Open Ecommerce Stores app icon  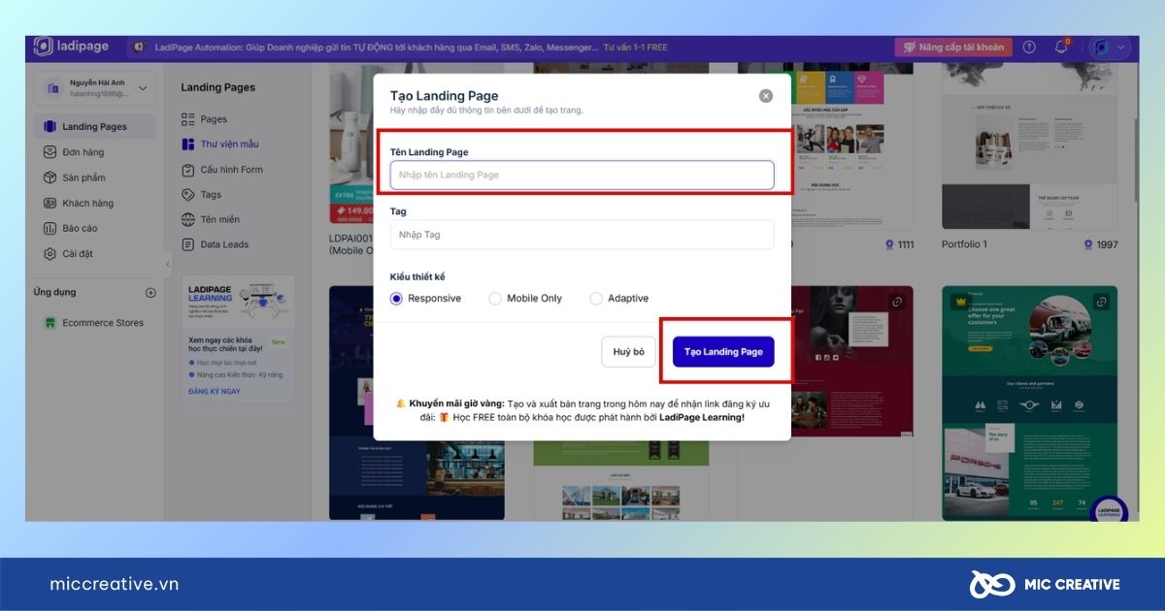click(x=50, y=323)
